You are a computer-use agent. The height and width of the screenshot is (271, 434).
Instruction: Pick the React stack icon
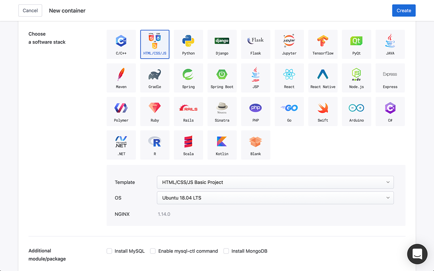pos(289,78)
